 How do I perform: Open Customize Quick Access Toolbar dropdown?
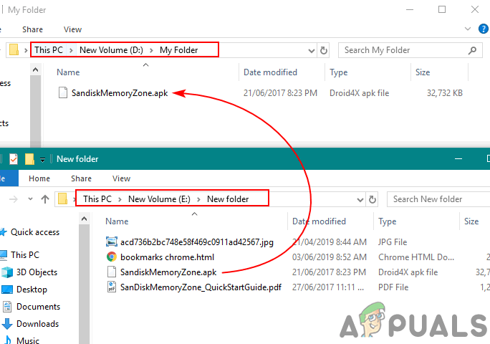coord(42,160)
